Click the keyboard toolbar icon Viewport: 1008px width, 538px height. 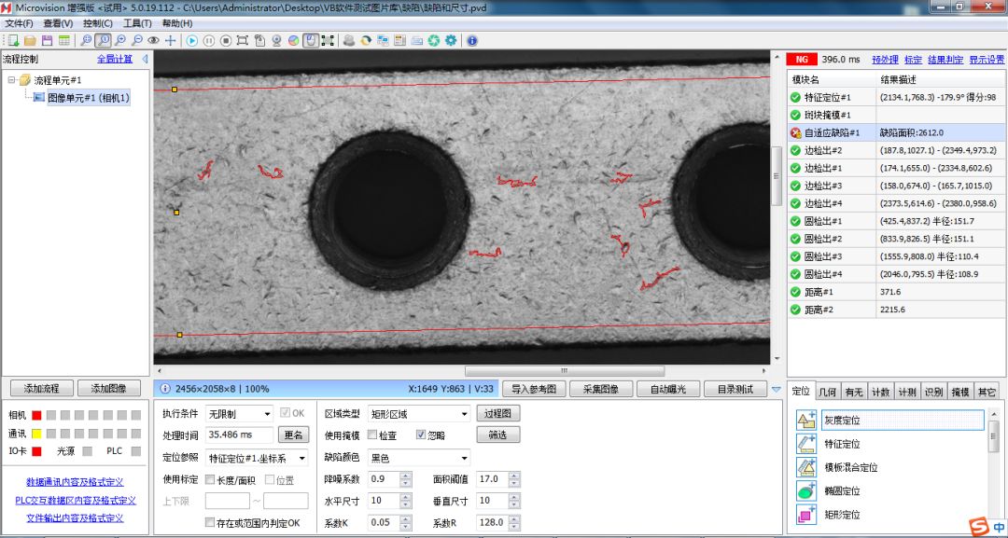click(417, 40)
